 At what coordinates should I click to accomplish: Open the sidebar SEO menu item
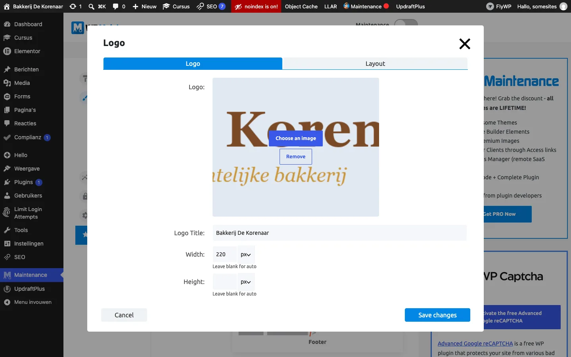point(32,257)
